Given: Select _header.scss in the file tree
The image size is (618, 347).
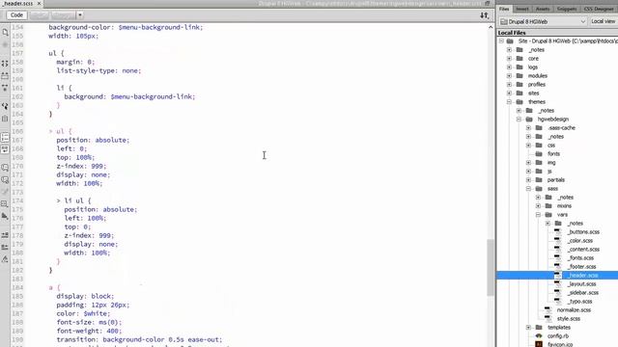Looking at the screenshot, I should pyautogui.click(x=583, y=276).
